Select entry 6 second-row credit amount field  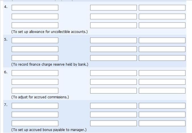[x=162, y=82]
